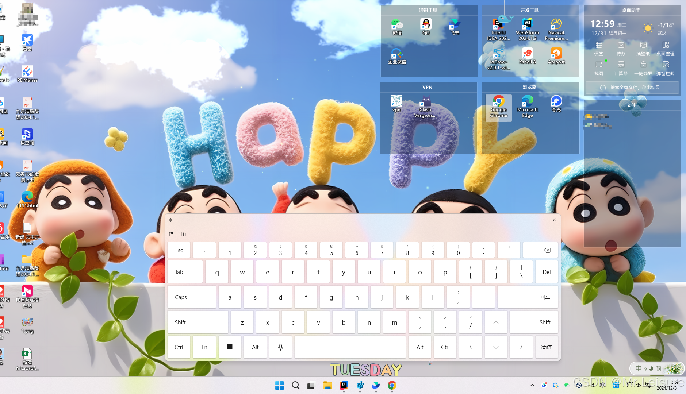The height and width of the screenshot is (394, 686).
Task: Toggle the Fn key
Action: pyautogui.click(x=204, y=347)
